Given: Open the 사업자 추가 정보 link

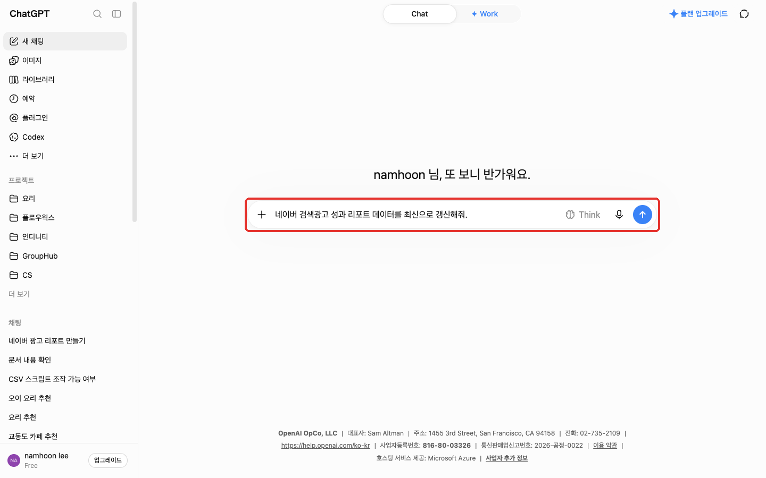Looking at the screenshot, I should (x=506, y=458).
